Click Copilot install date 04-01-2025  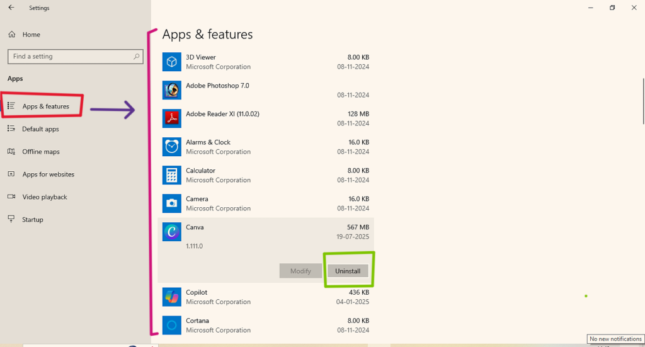(353, 302)
